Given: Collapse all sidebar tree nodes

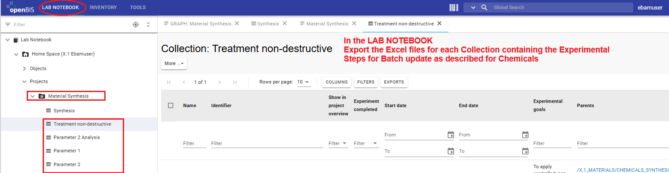Looking at the screenshot, I should (148, 25).
